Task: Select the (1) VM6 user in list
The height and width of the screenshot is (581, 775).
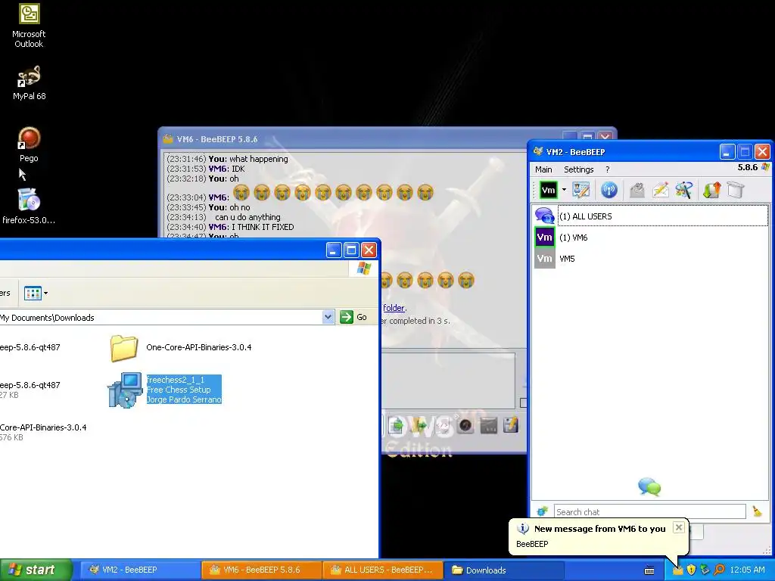Action: click(x=651, y=238)
